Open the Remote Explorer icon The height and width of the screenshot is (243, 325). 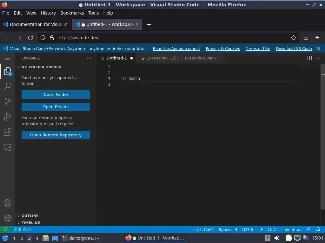(8, 147)
